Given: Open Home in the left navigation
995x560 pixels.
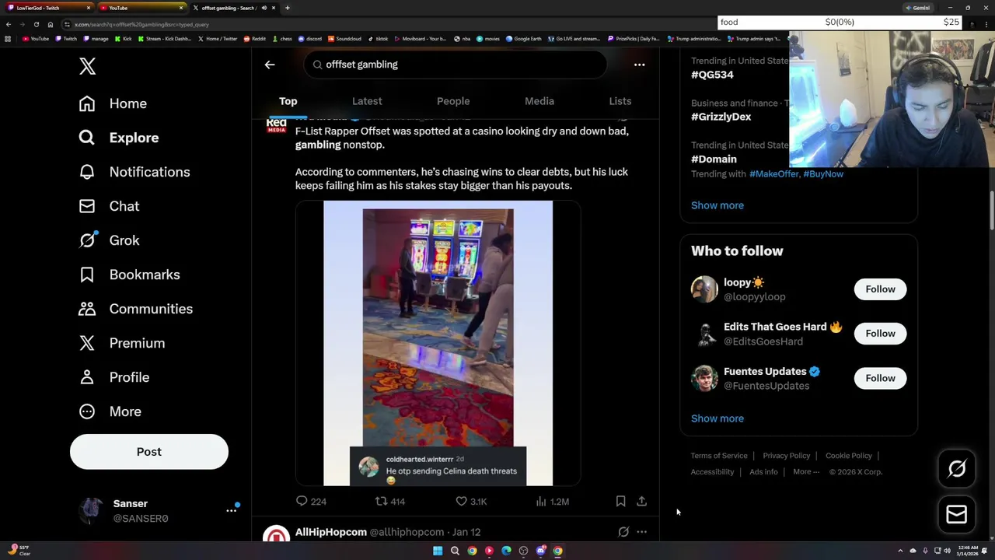Looking at the screenshot, I should [x=113, y=103].
